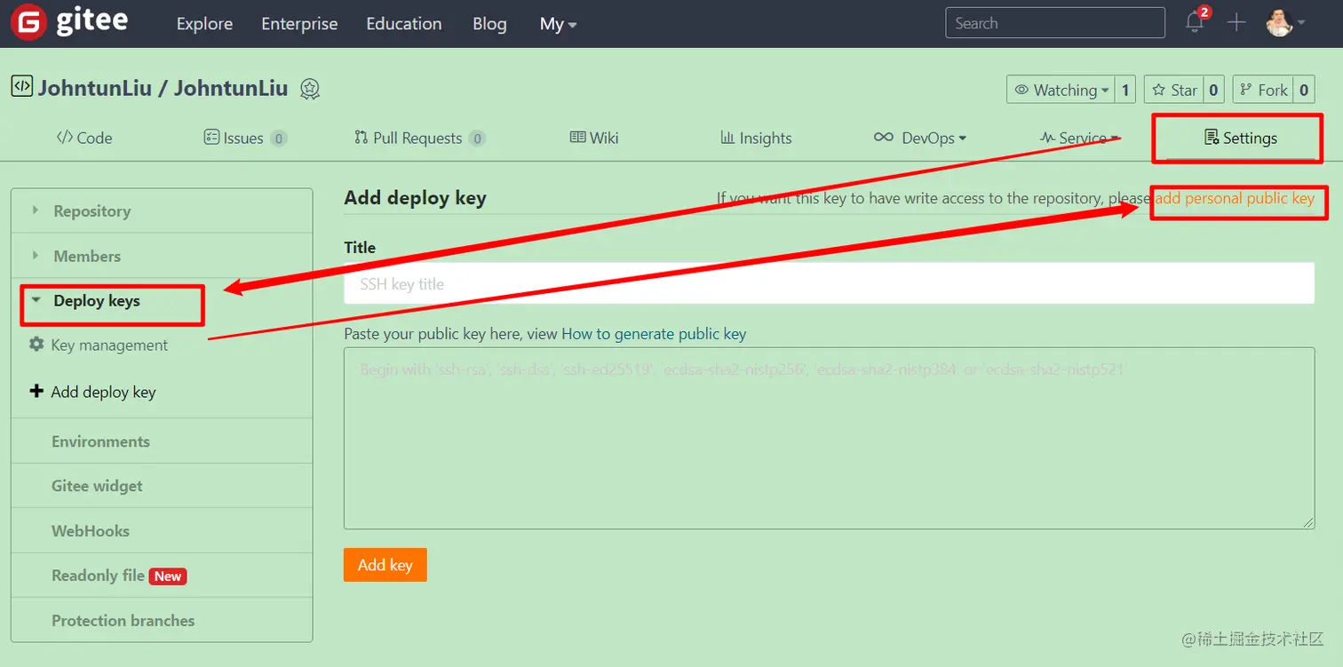Focus the Search box in header

1055,23
